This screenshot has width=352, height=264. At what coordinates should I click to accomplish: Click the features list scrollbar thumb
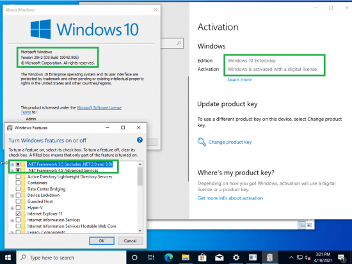coord(140,176)
